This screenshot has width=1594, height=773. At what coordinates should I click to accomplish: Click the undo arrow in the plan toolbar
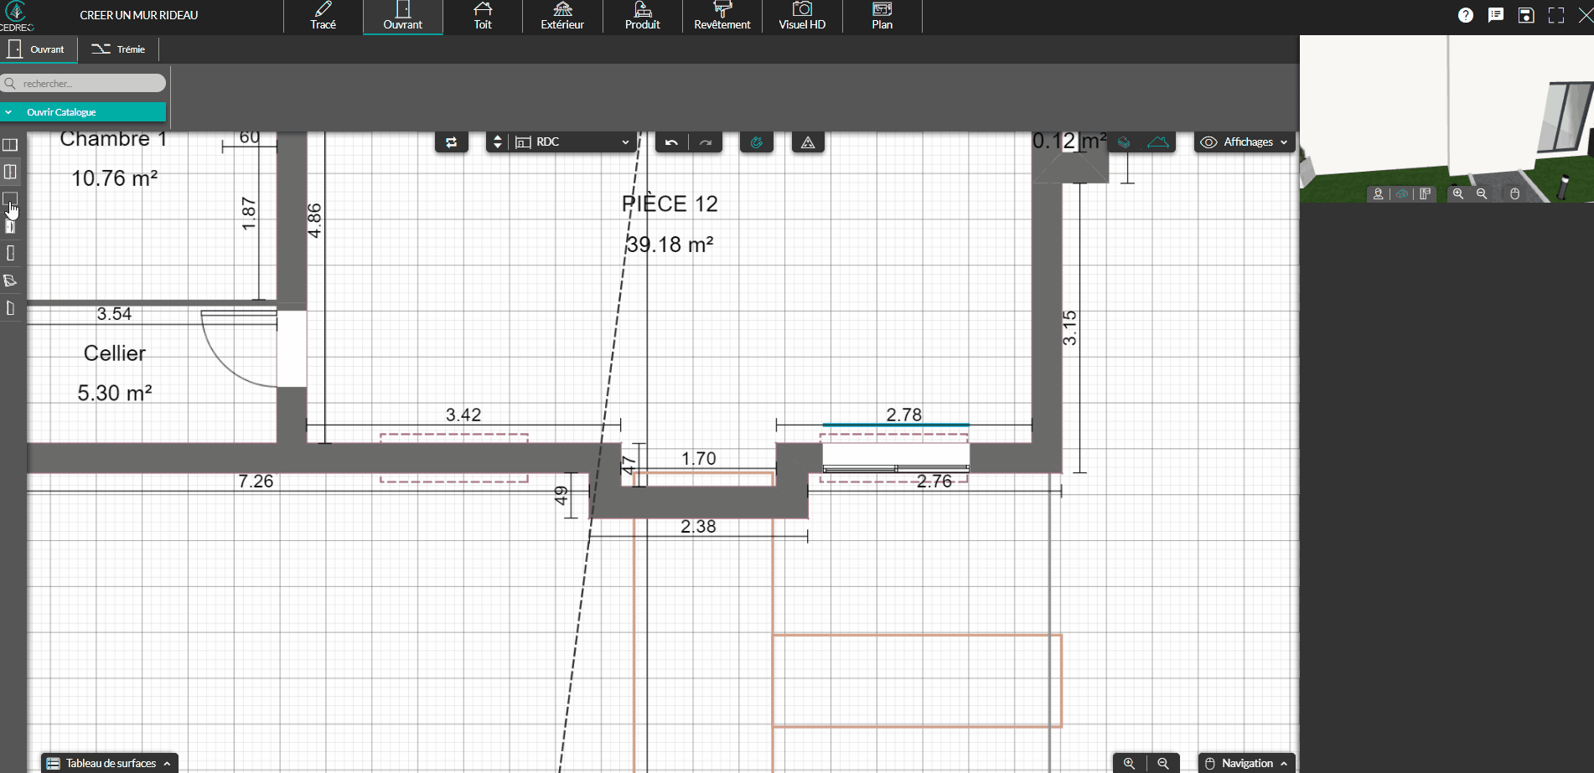click(x=671, y=142)
